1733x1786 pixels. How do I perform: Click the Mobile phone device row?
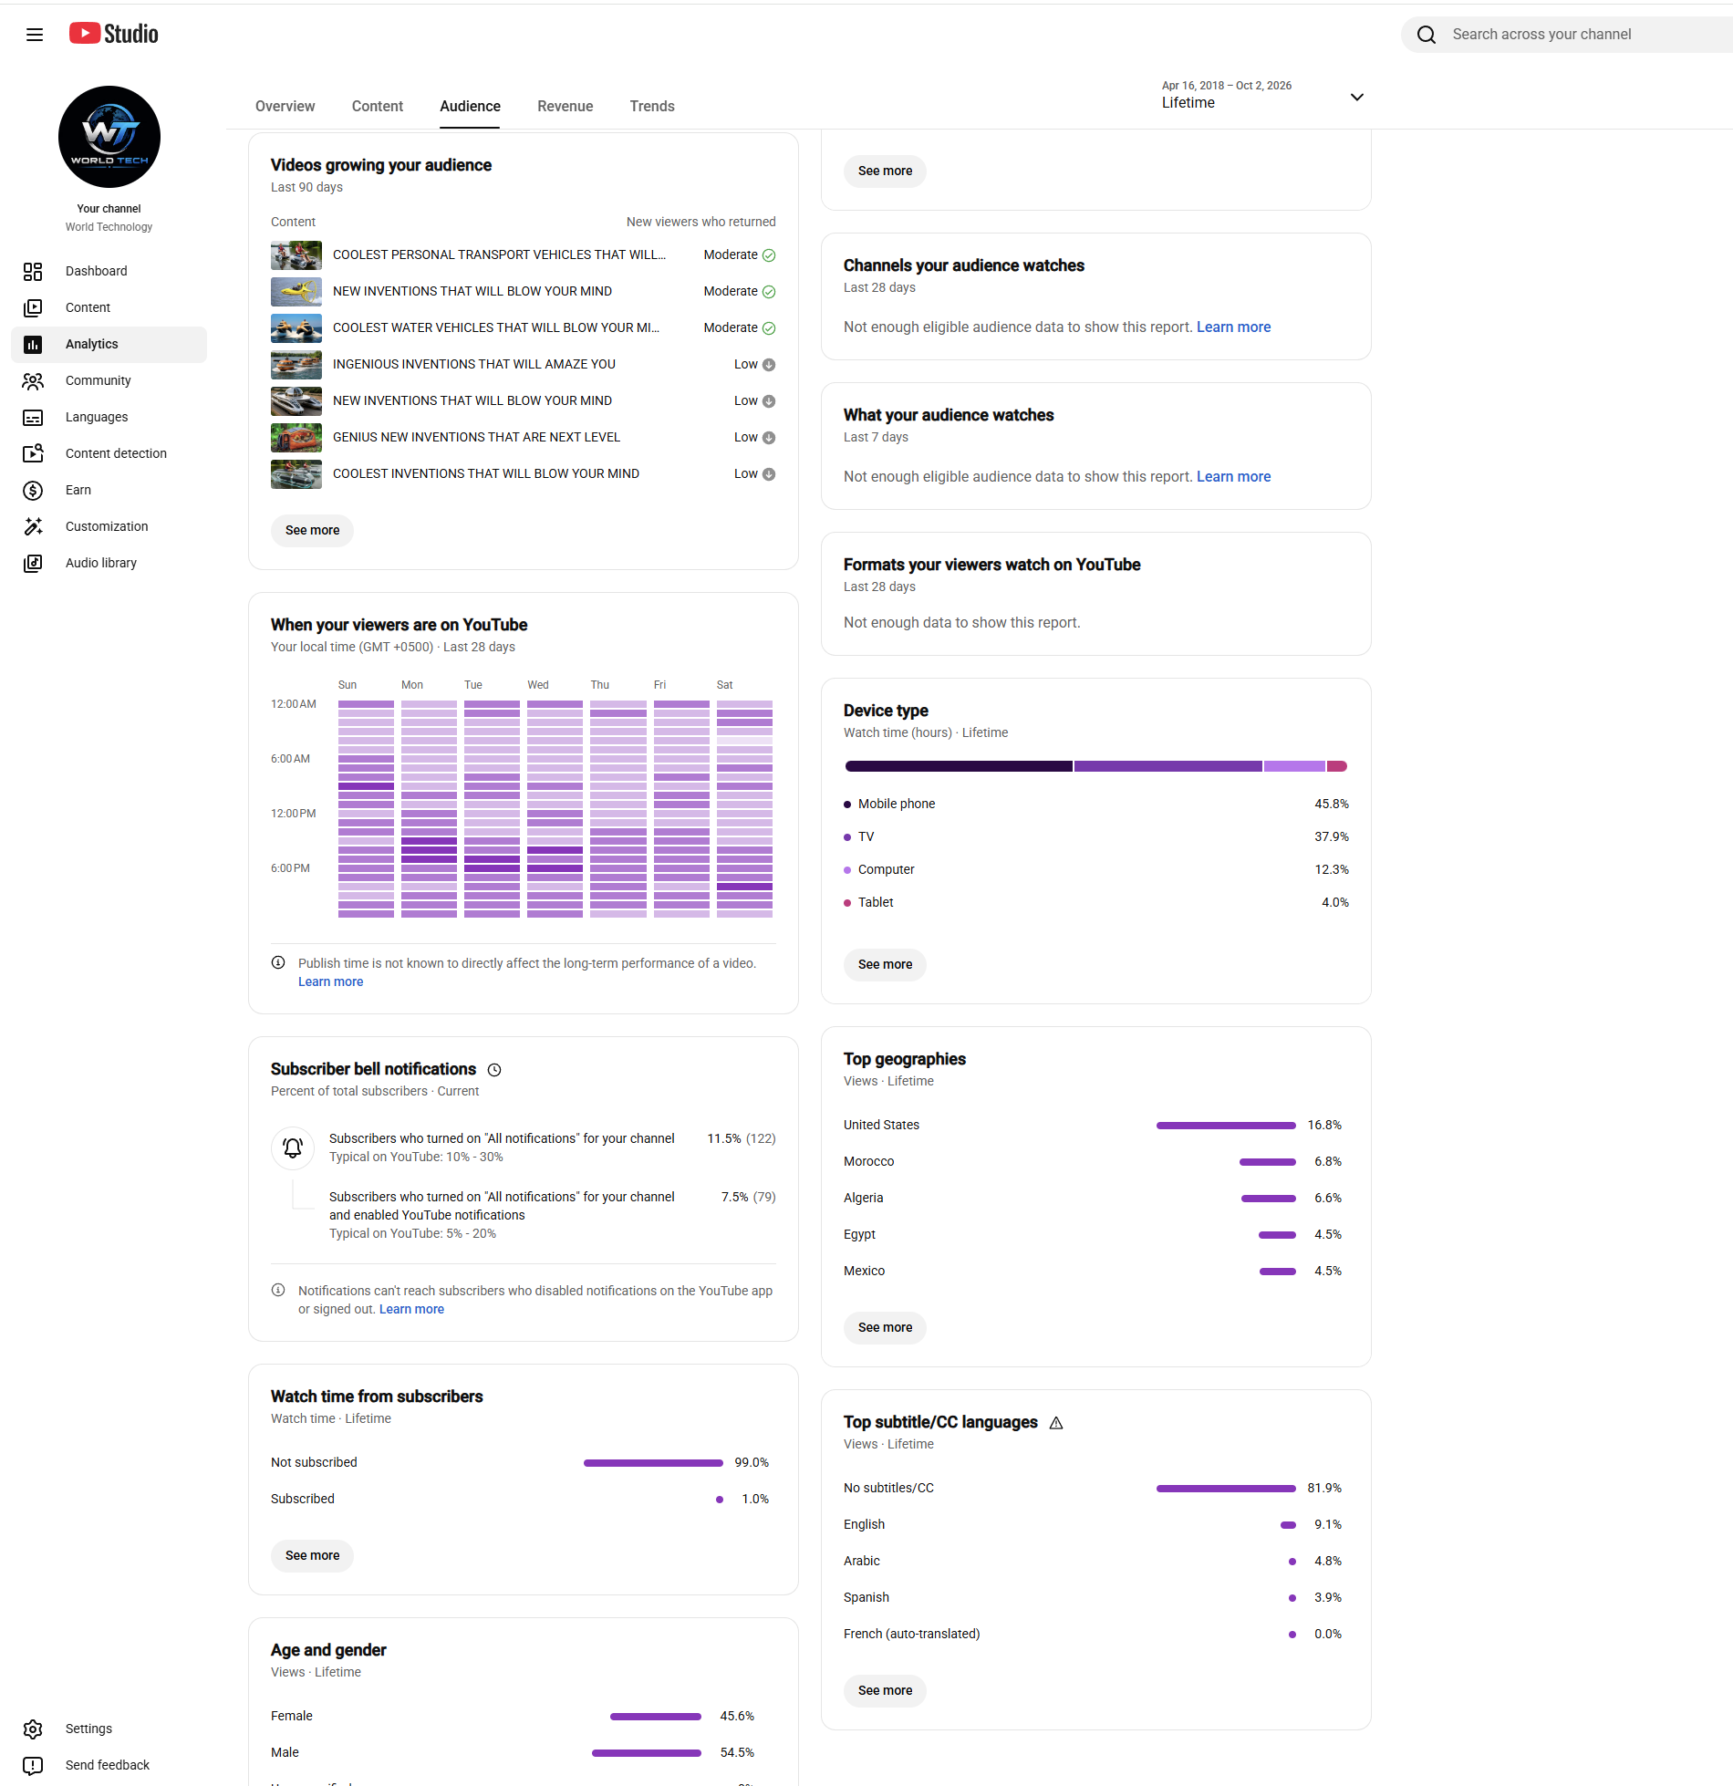(x=1096, y=804)
